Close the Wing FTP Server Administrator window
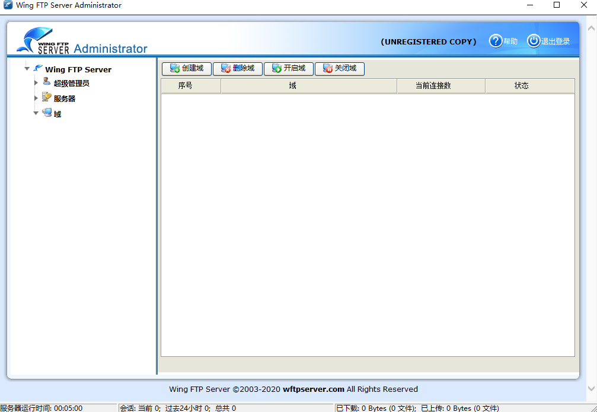 pos(584,5)
